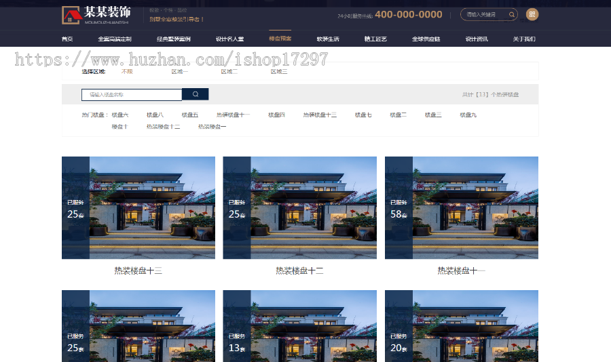Open the 热装楼盘十一 villa thumbnail
The width and height of the screenshot is (611, 362).
tap(462, 208)
